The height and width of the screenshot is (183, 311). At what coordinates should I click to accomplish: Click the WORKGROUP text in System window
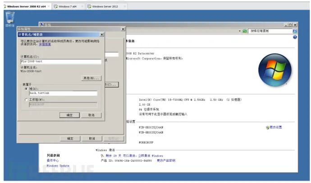(x=146, y=143)
